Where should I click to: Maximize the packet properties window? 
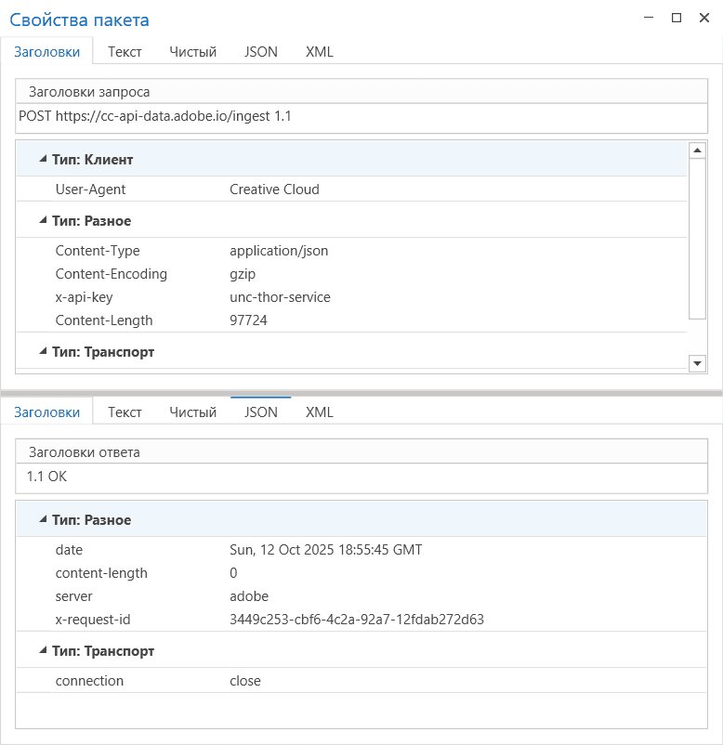677,18
